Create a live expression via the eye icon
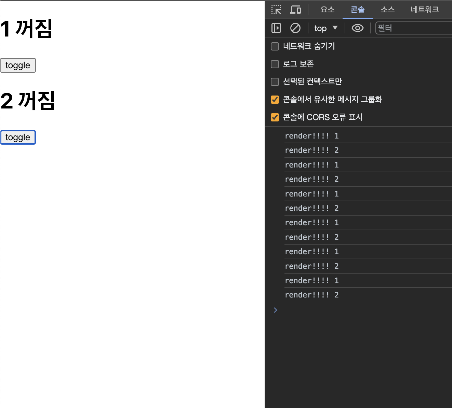Viewport: 452px width, 408px height. (x=357, y=28)
